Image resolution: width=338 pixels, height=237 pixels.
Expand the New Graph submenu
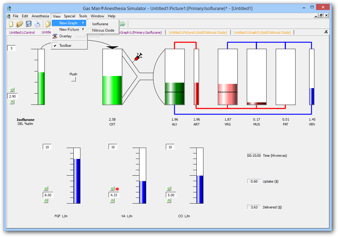point(69,23)
